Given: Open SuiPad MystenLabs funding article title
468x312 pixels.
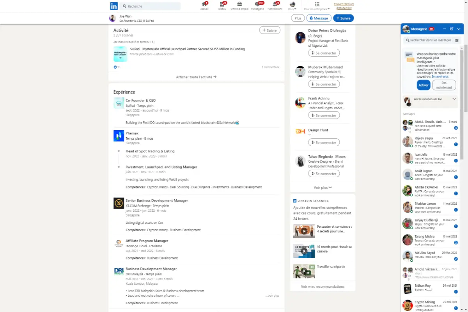Looking at the screenshot, I should point(188,49).
